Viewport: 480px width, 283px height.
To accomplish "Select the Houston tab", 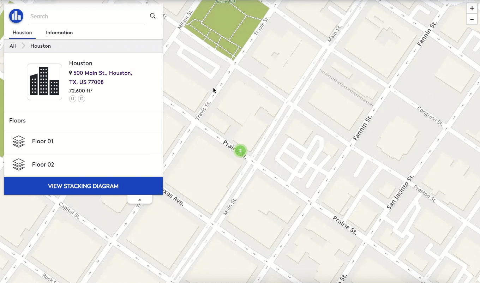I will click(22, 32).
